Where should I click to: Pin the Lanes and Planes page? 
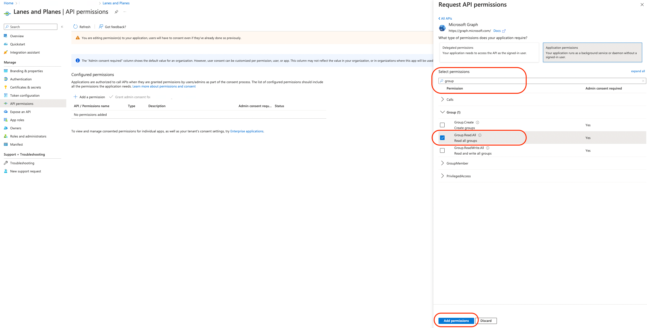(x=116, y=12)
